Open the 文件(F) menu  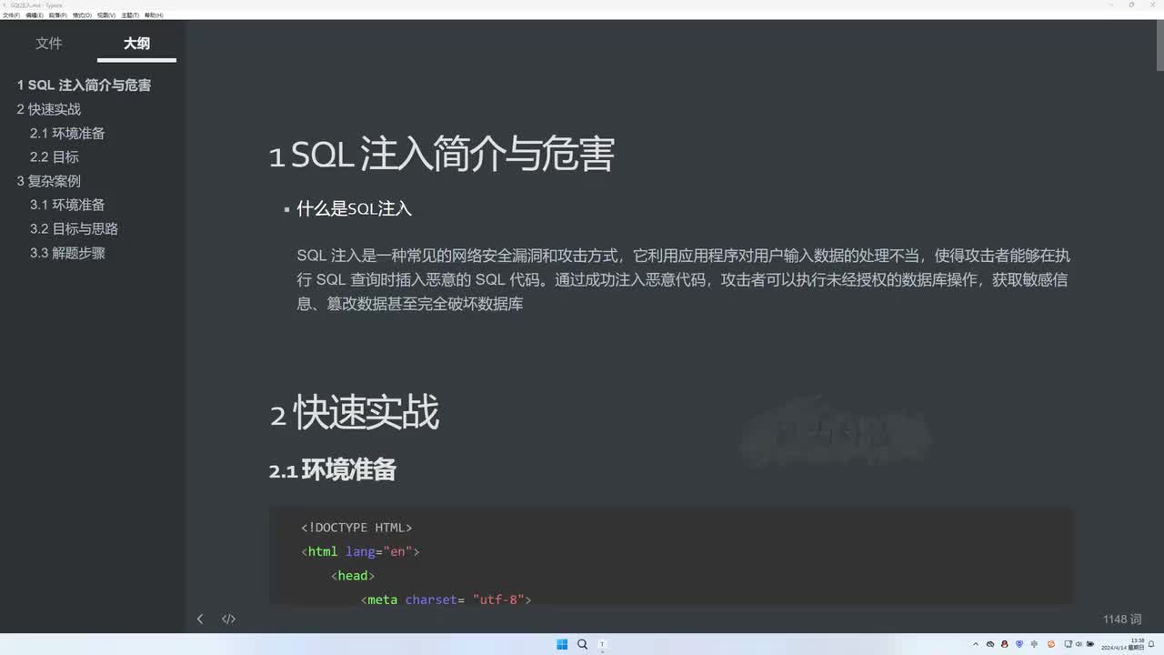[11, 15]
